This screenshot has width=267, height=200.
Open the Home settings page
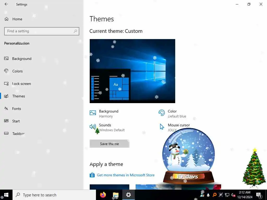(42, 19)
